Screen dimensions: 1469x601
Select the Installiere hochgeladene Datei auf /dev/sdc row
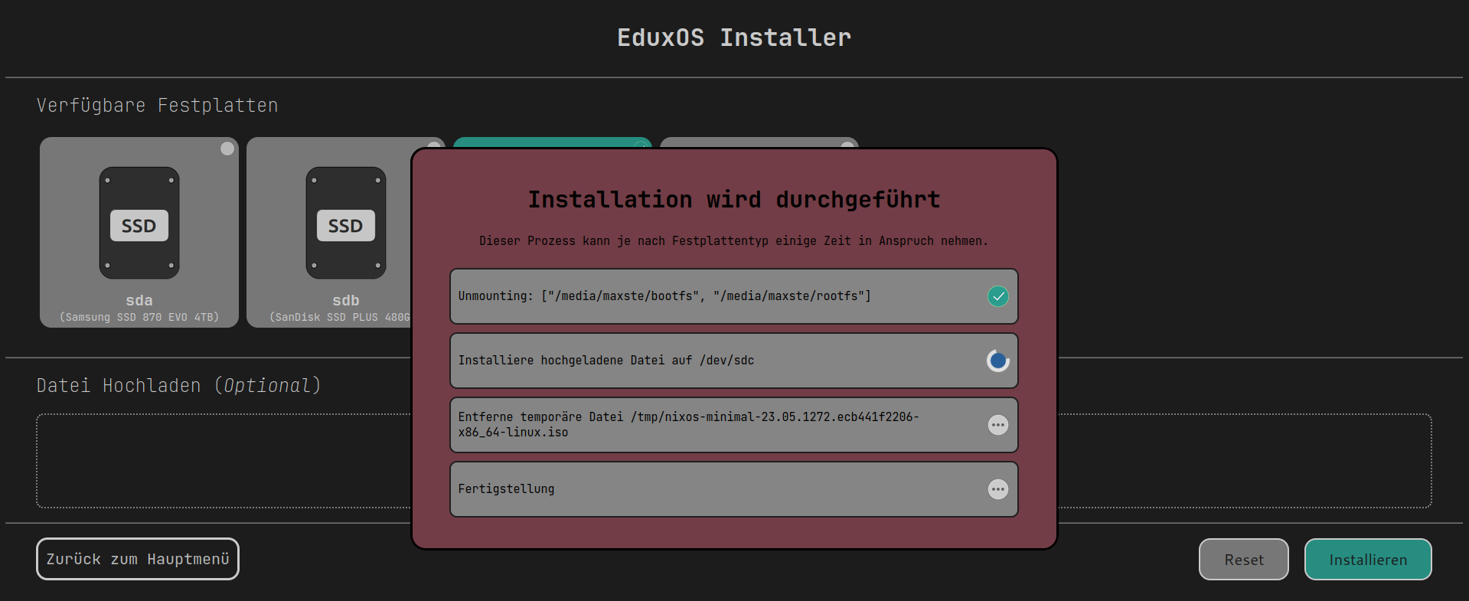point(734,361)
